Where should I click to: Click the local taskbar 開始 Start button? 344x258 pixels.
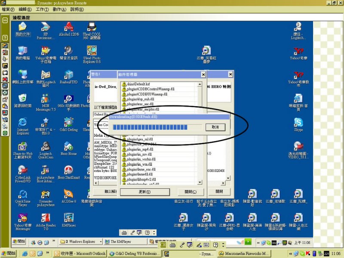click(8, 253)
